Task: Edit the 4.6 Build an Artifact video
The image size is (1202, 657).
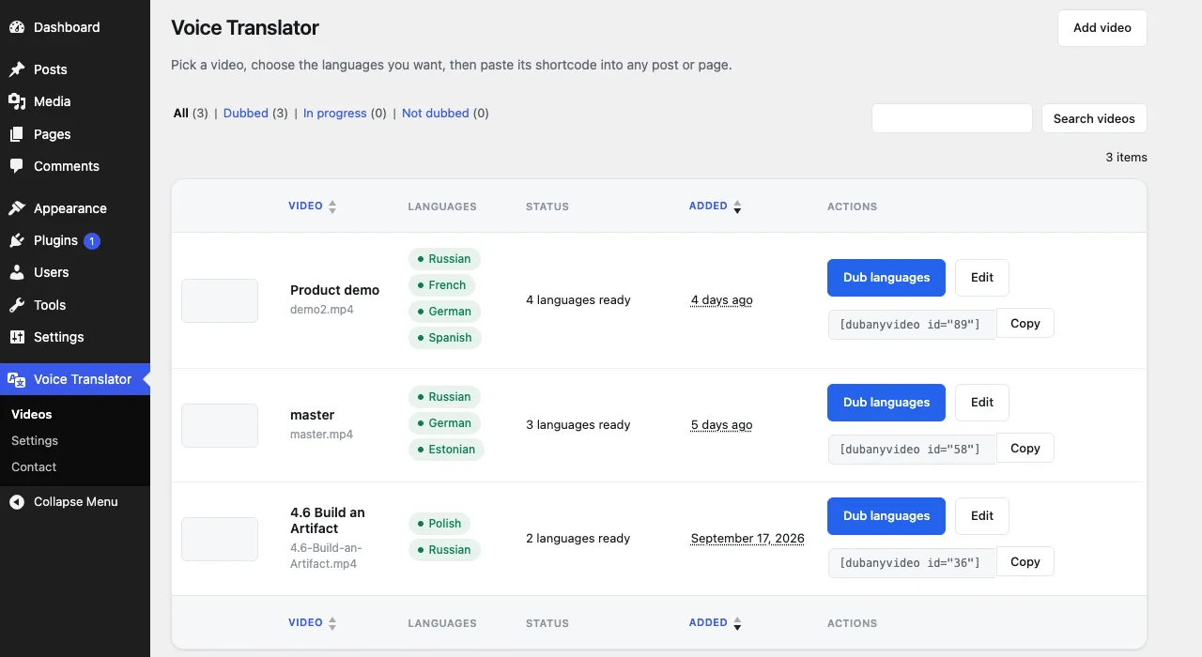Action: click(982, 516)
